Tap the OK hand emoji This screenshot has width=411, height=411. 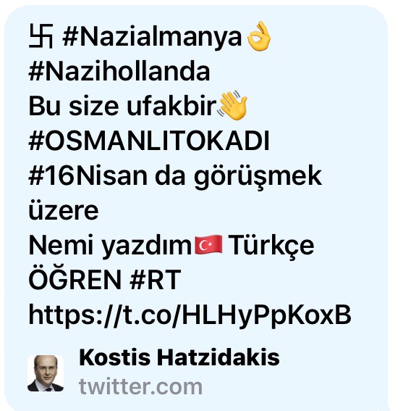[x=259, y=36]
